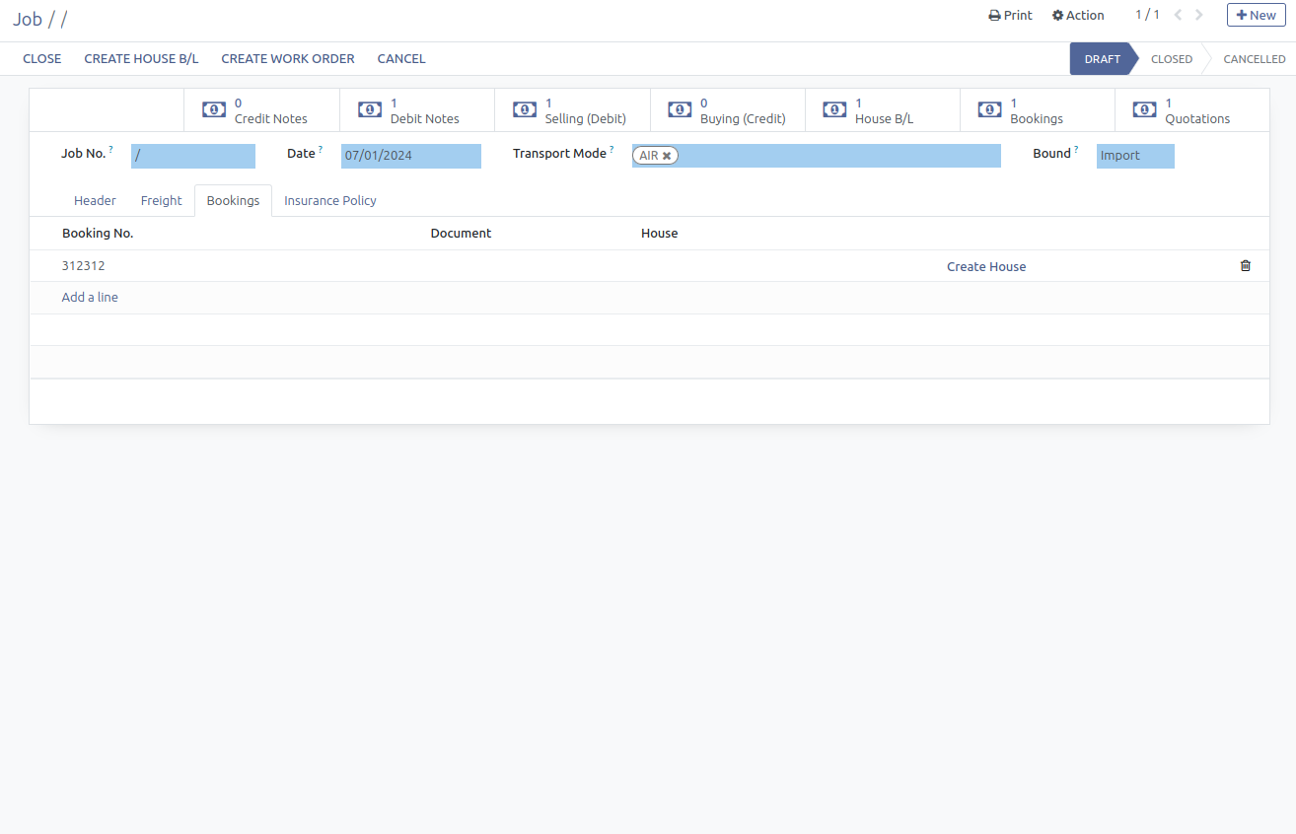Set status to Closed in statusbar
Viewport: 1296px width, 834px height.
tap(1171, 58)
